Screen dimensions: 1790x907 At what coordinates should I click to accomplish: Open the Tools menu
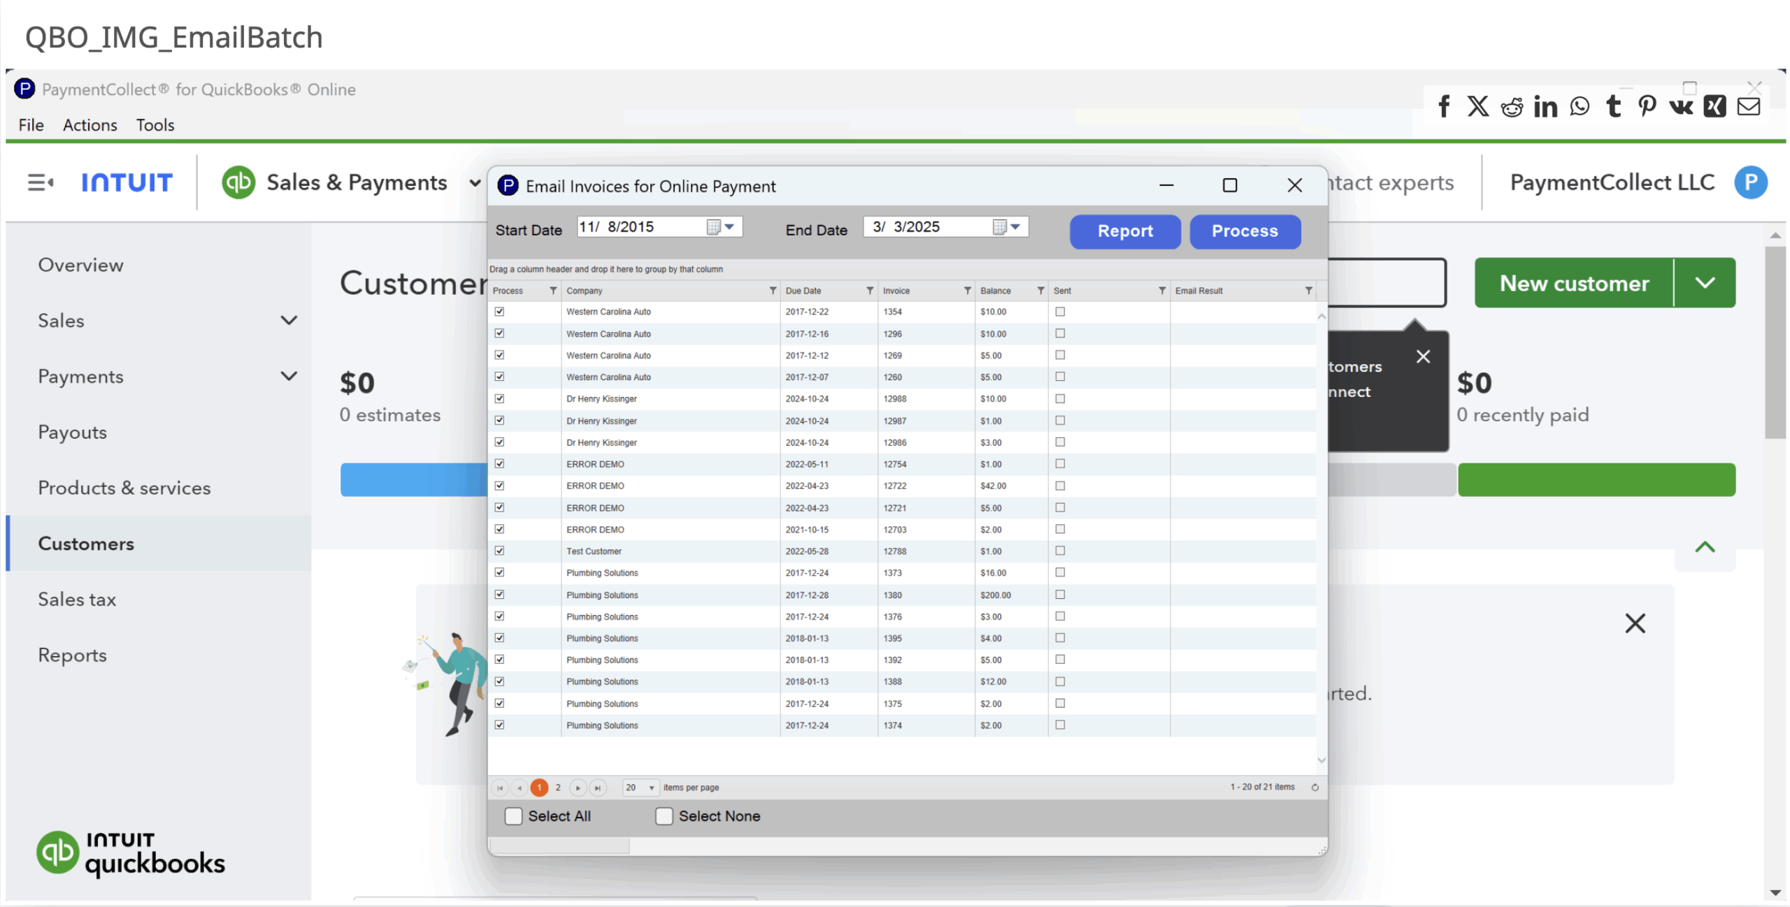155,125
